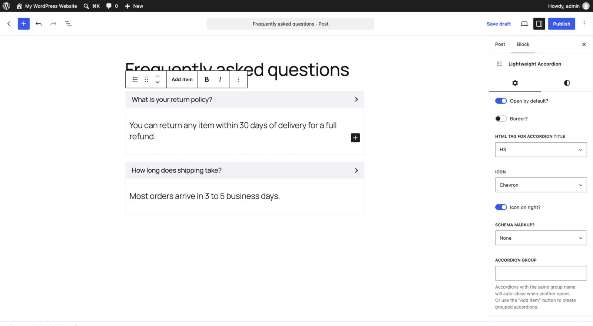The height and width of the screenshot is (326, 593).
Task: Open the Schema Markup dropdown
Action: point(541,238)
